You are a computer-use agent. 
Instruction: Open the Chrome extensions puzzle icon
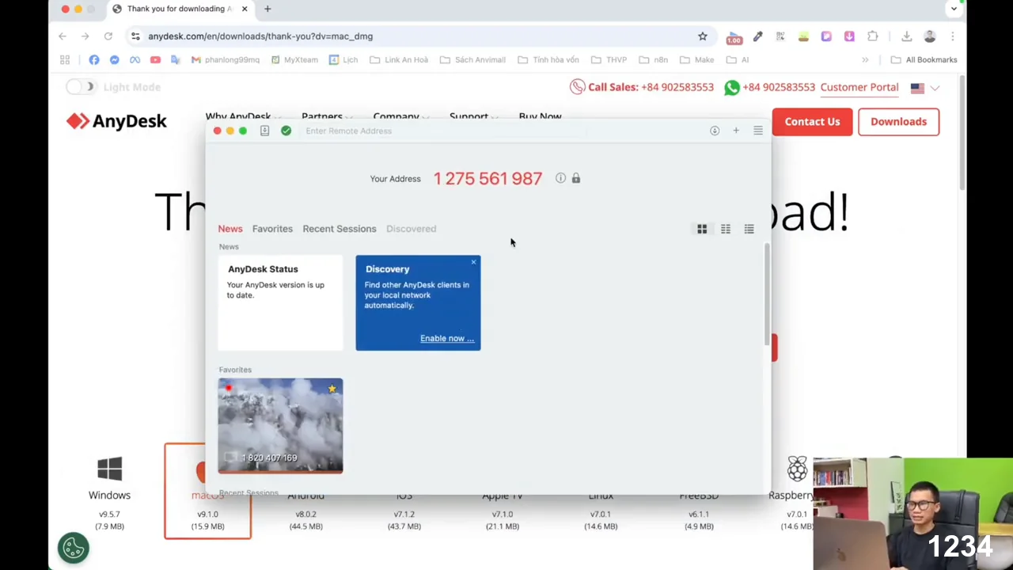click(x=873, y=36)
